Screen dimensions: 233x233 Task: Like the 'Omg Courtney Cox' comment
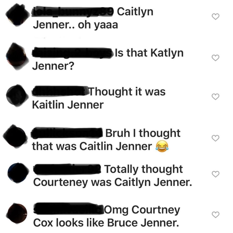tap(215, 215)
